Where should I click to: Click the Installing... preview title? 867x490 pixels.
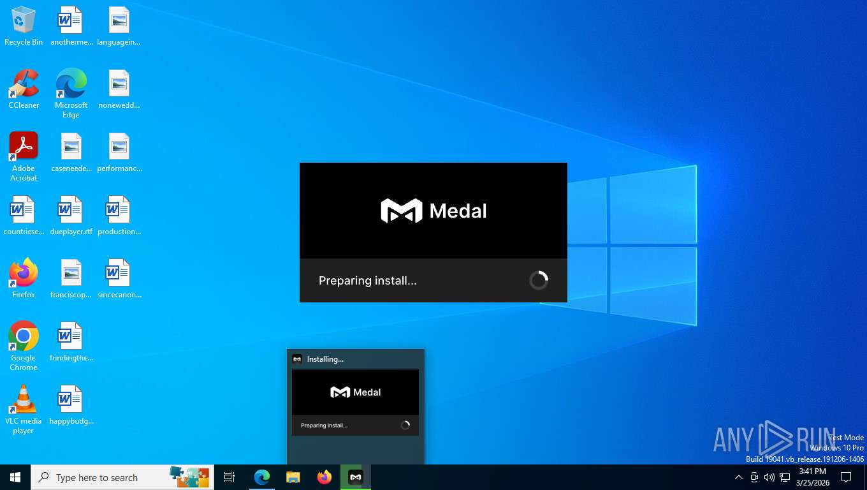[x=325, y=359]
